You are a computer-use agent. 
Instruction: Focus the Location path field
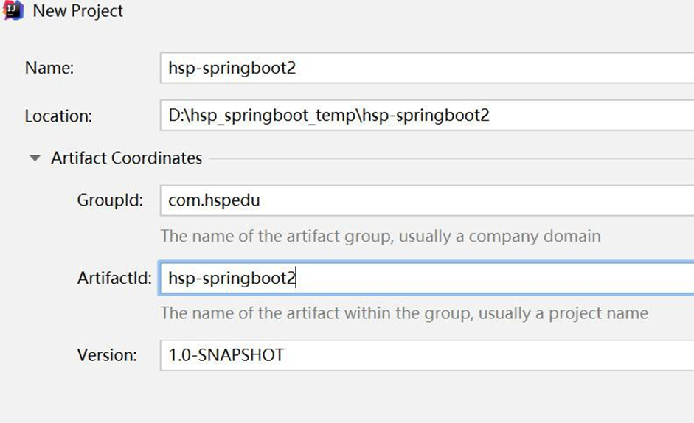[426, 116]
